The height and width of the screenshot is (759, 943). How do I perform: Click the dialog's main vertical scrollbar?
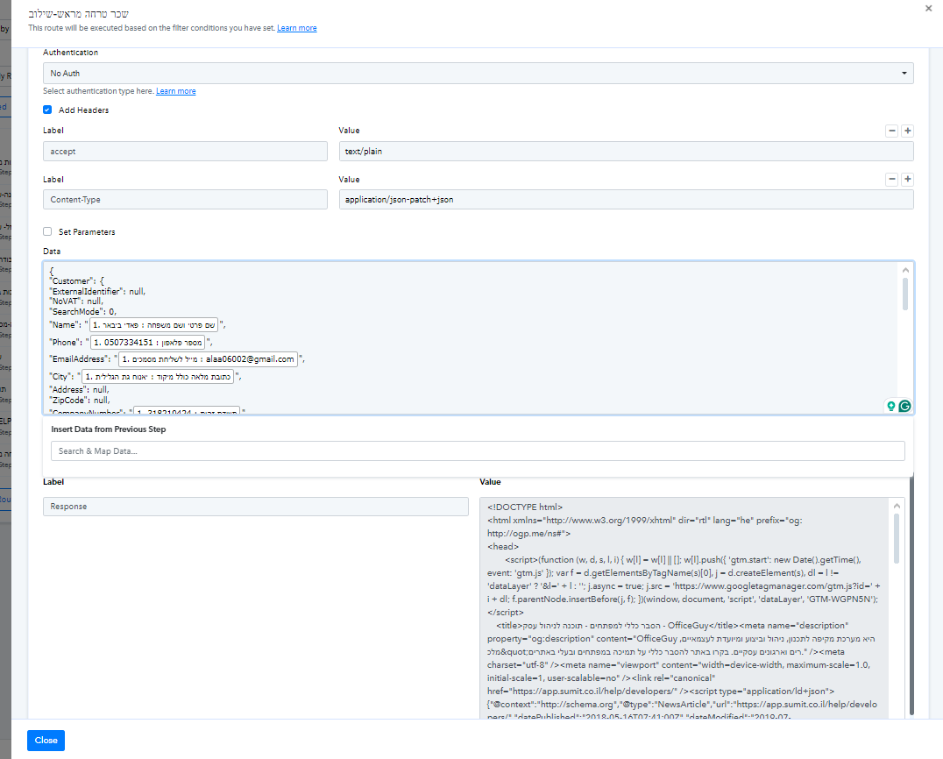911,595
